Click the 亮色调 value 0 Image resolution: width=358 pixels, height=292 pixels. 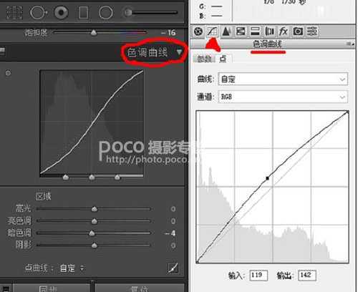173,221
